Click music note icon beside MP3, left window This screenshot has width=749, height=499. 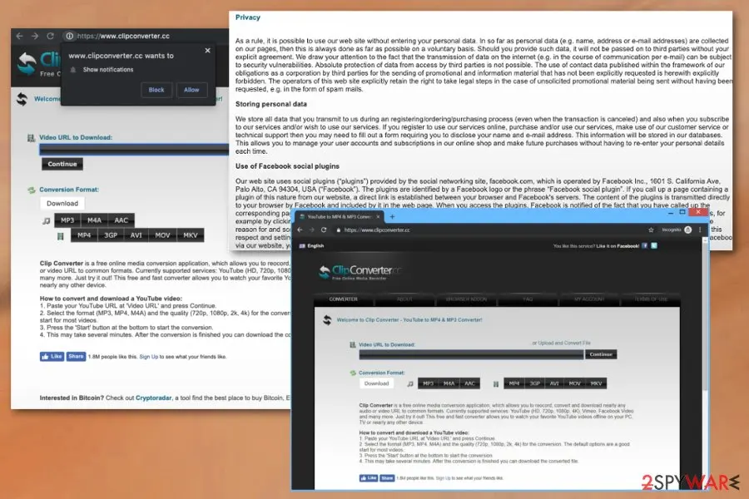click(x=47, y=220)
